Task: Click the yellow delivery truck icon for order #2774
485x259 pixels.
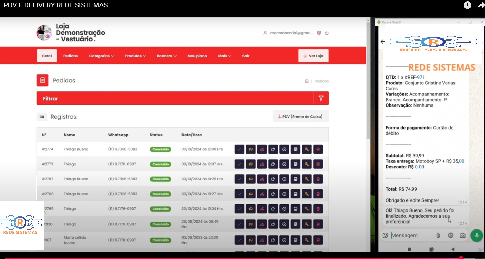Action: point(250,149)
